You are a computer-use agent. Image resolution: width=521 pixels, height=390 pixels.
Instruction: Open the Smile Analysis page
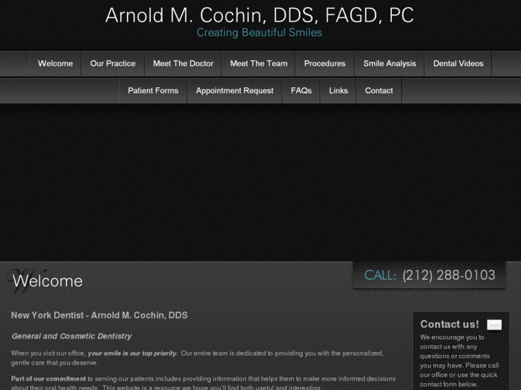pos(389,64)
